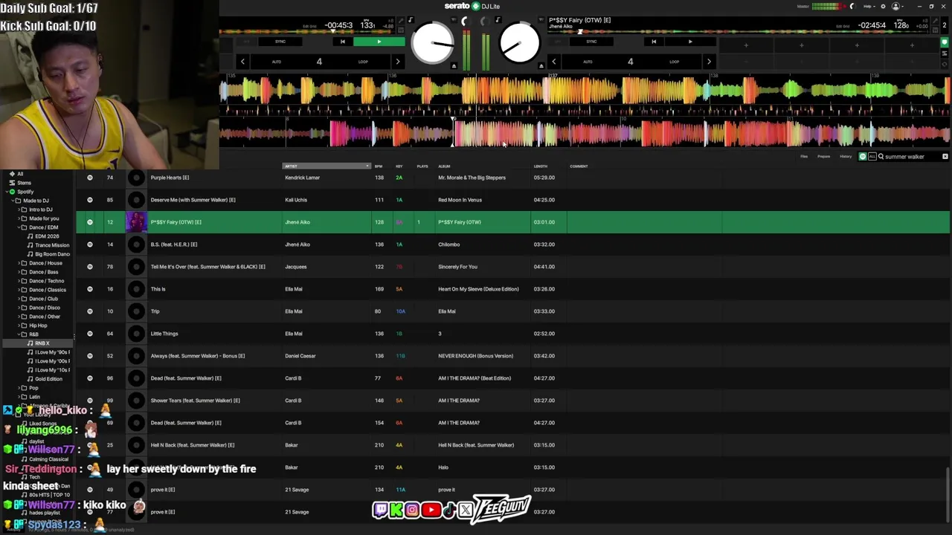Open the Prepare panel

(x=824, y=157)
